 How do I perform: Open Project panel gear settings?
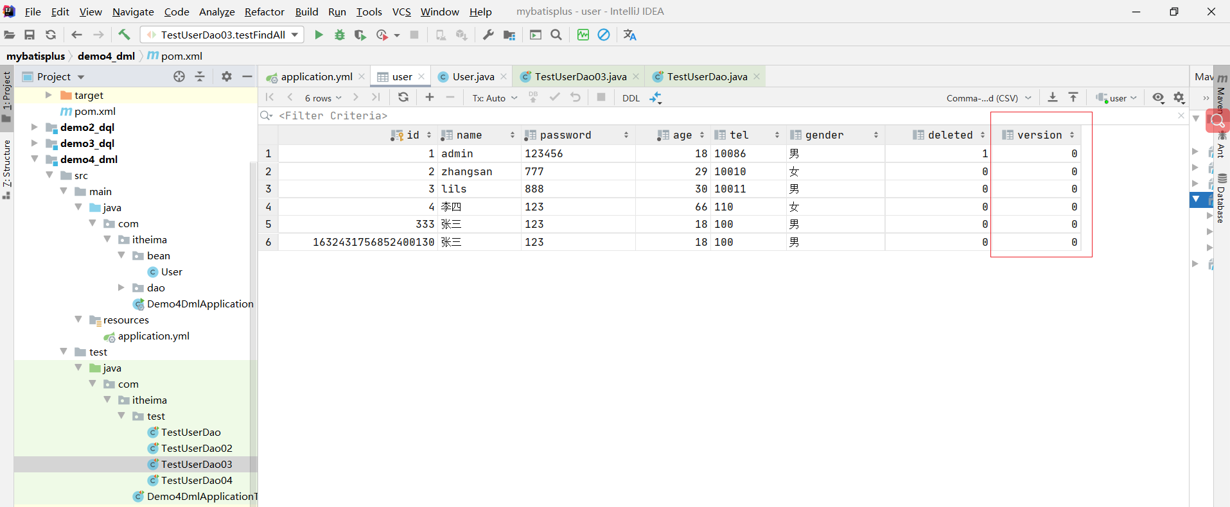tap(226, 76)
